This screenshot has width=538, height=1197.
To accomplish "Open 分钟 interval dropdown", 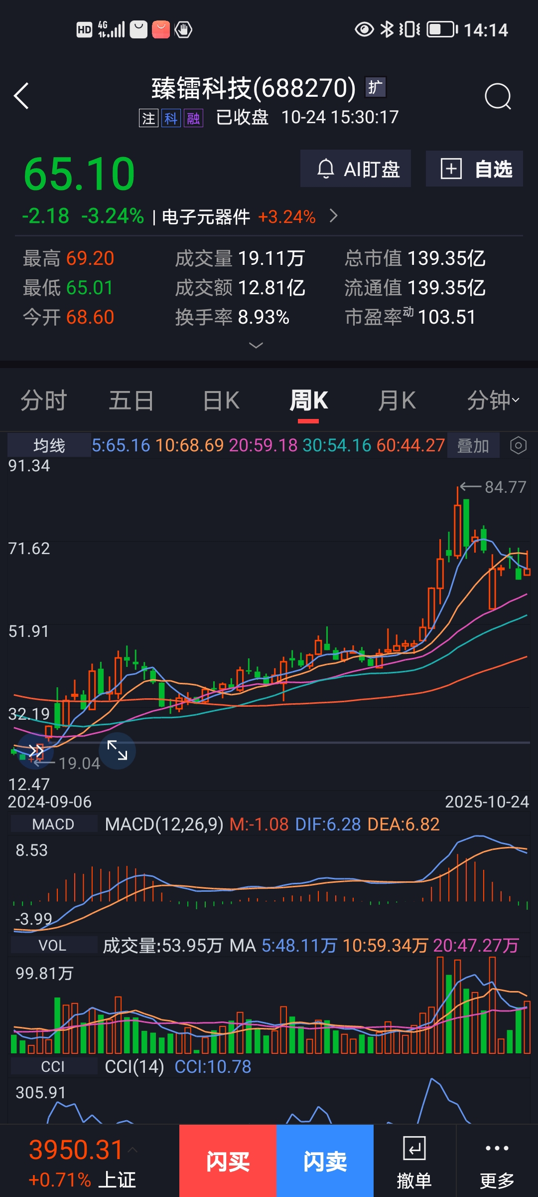I will pyautogui.click(x=493, y=400).
